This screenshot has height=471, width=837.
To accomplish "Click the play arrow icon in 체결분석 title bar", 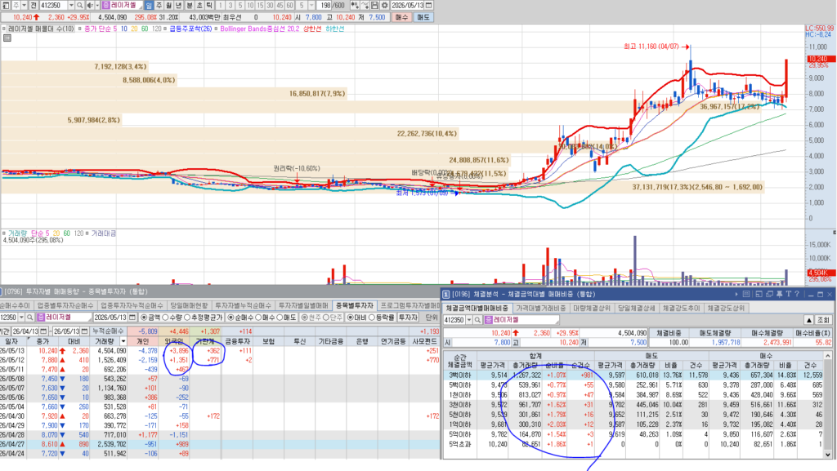I will coord(736,294).
